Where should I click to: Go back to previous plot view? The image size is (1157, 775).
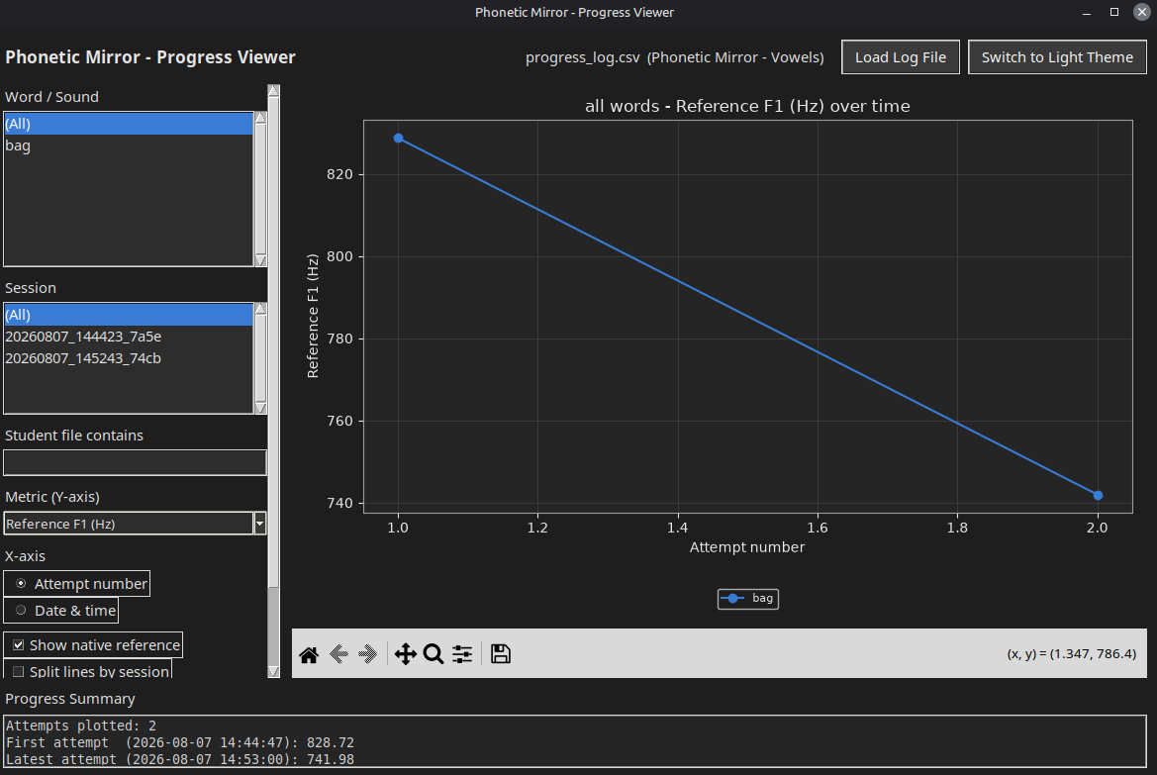(338, 654)
